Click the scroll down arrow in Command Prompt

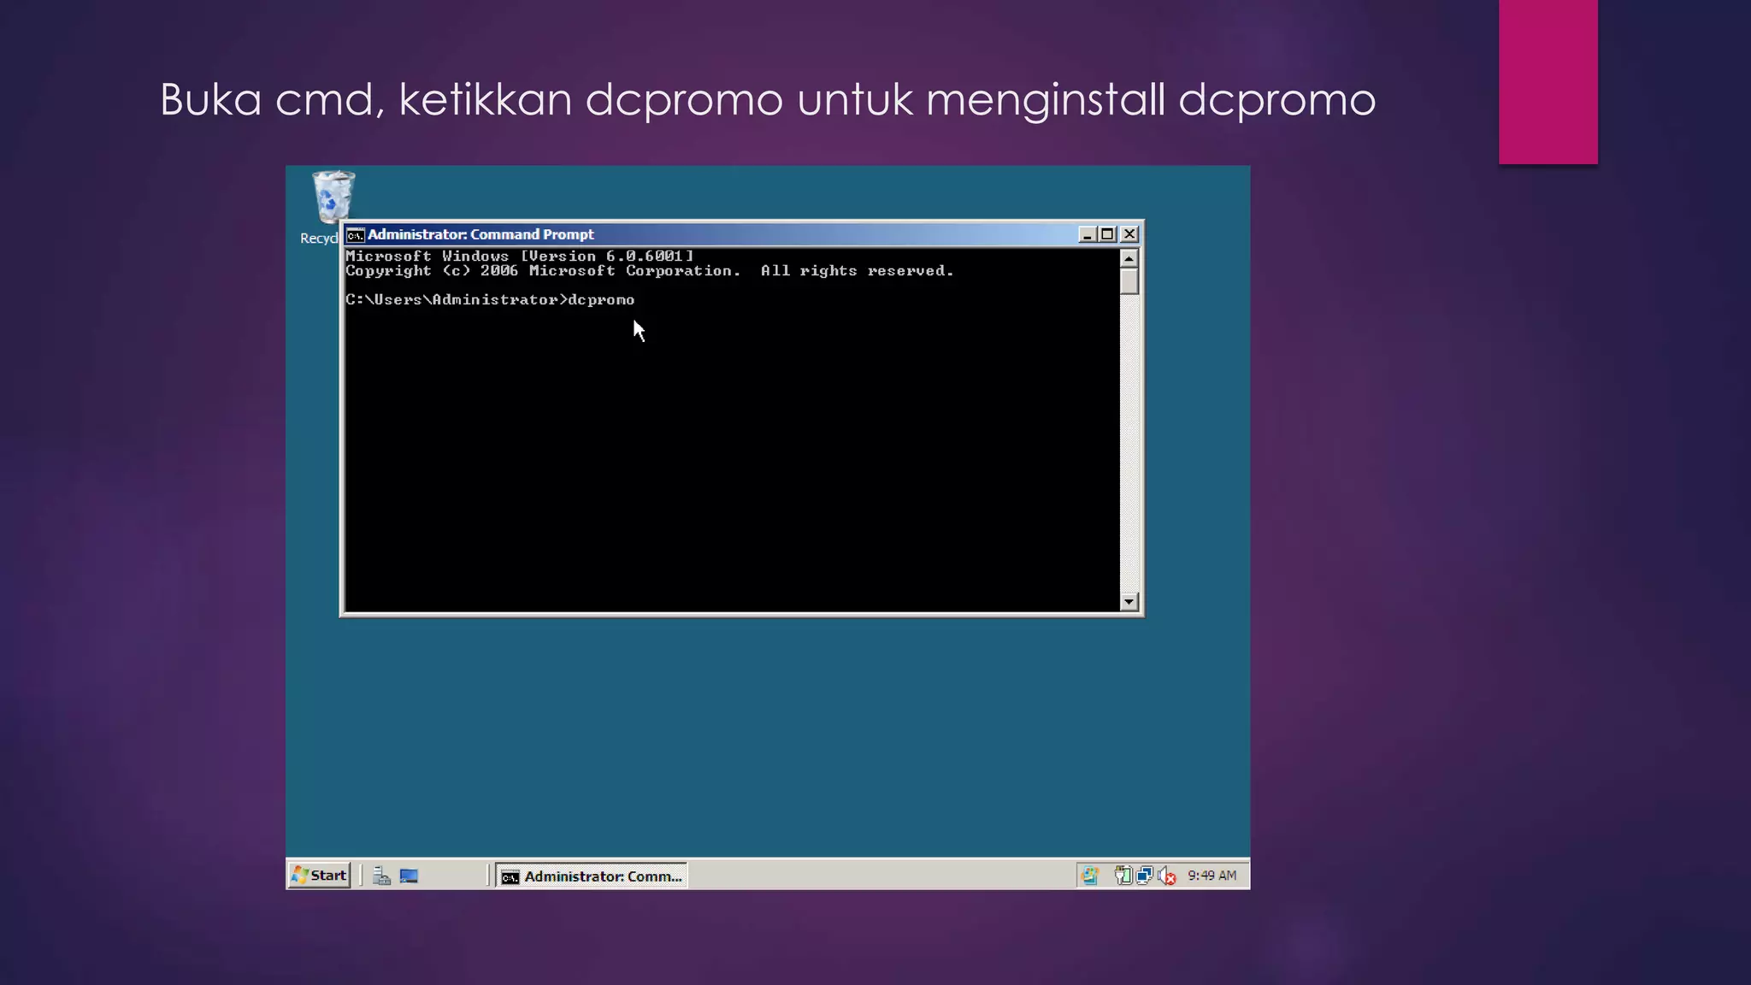[1129, 602]
